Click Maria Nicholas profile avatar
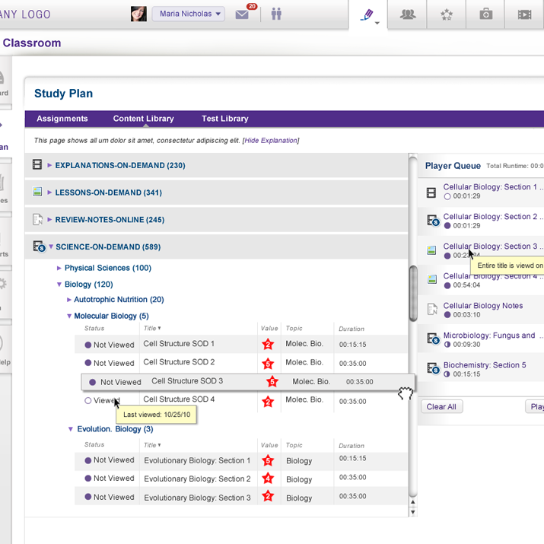 click(x=138, y=14)
